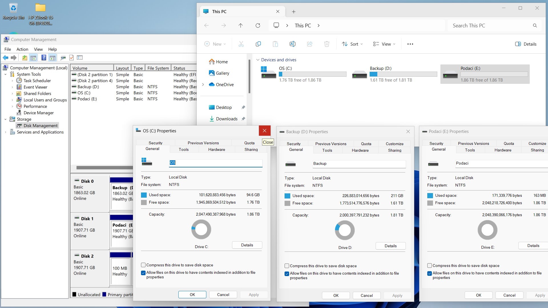Click the blue Help toolbar icon in Computer Management
This screenshot has width=548, height=308.
pyautogui.click(x=44, y=58)
